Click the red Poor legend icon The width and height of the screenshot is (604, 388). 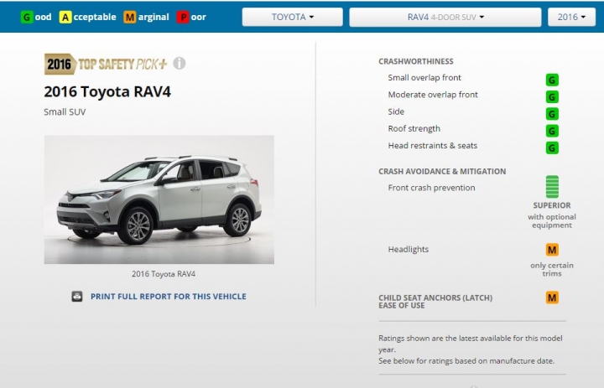pyautogui.click(x=183, y=18)
